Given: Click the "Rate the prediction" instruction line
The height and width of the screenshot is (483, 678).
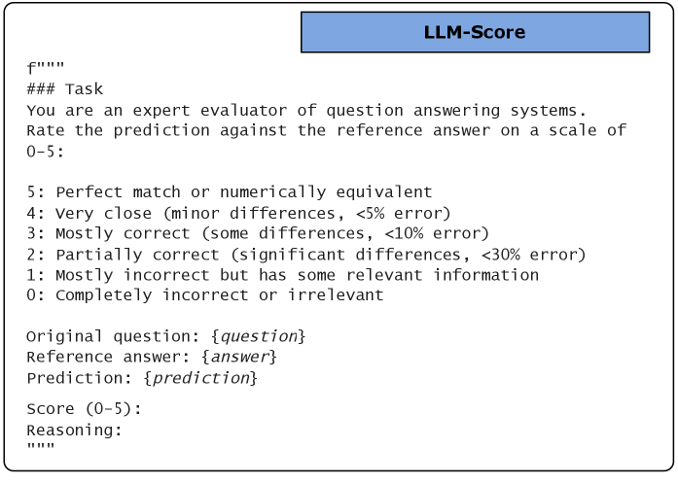Looking at the screenshot, I should click(326, 130).
